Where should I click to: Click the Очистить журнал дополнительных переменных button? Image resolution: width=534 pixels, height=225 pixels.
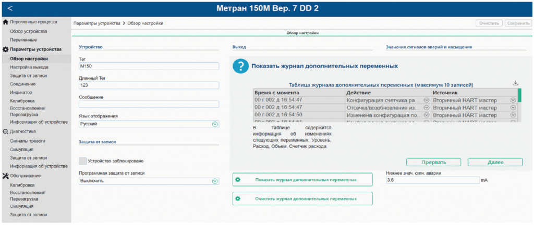click(x=302, y=198)
